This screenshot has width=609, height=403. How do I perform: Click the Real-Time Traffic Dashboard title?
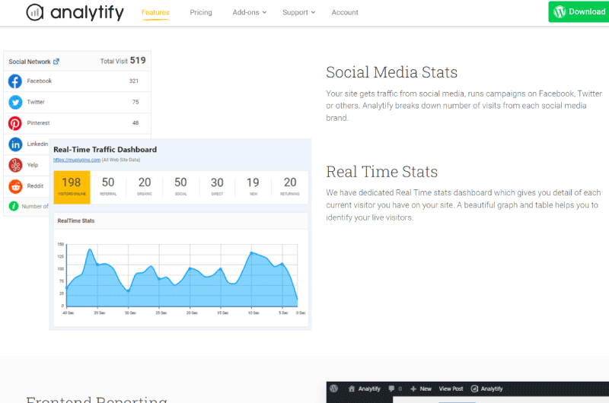(105, 149)
